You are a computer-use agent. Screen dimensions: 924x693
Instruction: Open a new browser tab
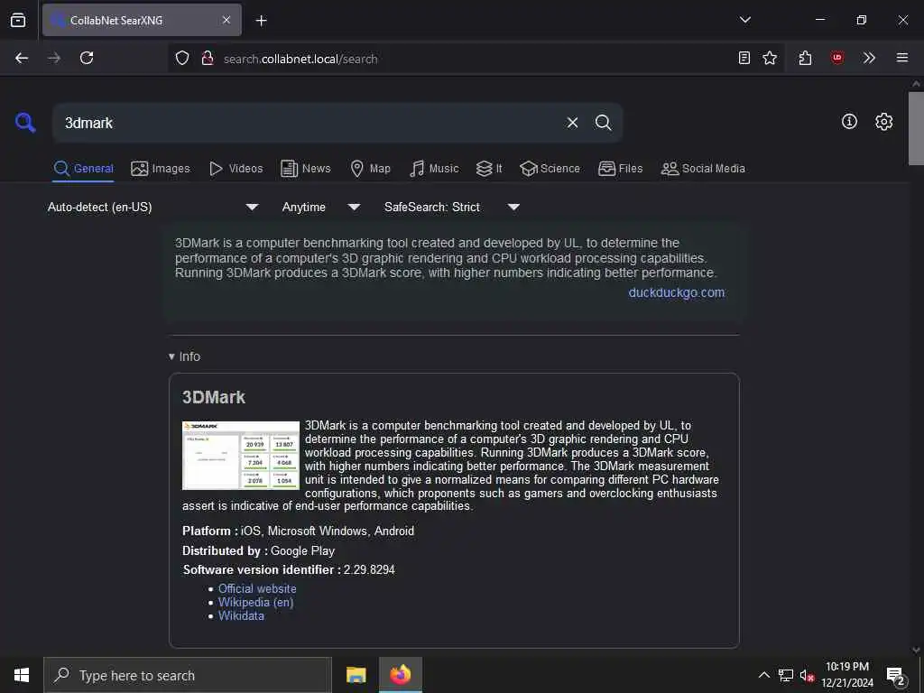pos(262,21)
